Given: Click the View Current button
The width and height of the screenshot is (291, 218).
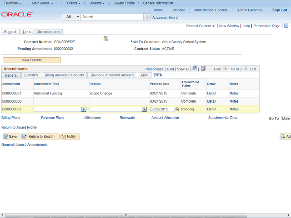Looking at the screenshot, I should [x=32, y=60].
